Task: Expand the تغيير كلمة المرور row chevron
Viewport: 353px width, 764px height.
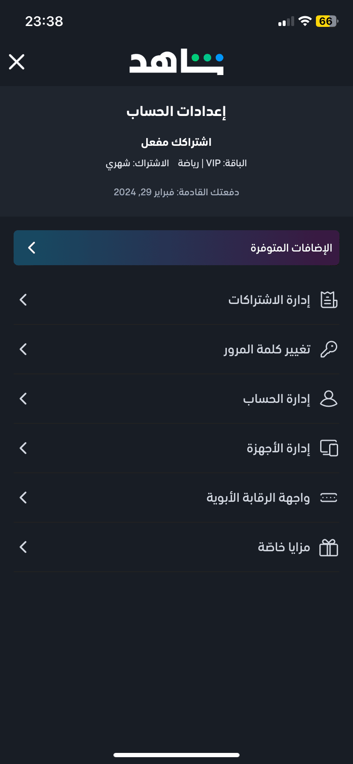Action: point(23,349)
